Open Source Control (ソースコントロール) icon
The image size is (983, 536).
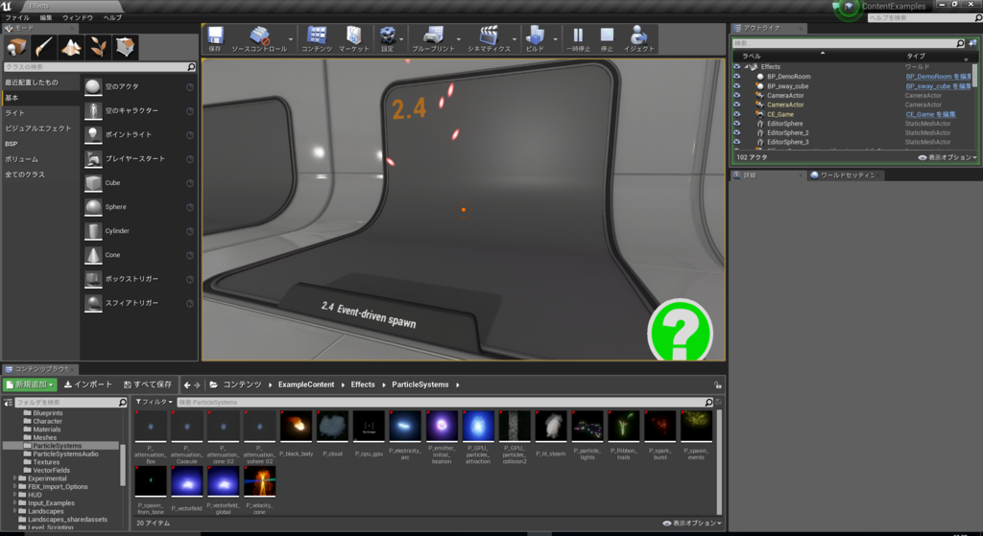click(259, 38)
